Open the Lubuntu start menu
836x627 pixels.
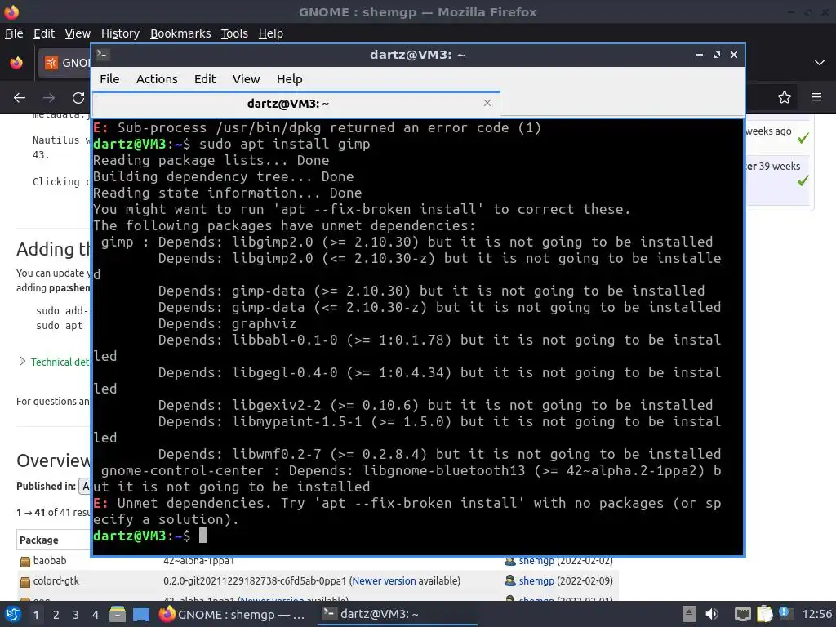click(13, 615)
